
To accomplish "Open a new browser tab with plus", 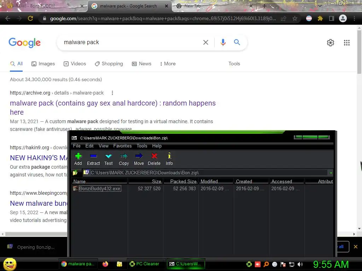I will [264, 6].
